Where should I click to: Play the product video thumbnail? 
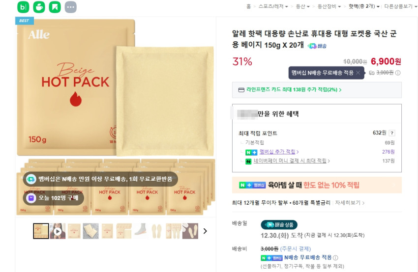pyautogui.click(x=58, y=231)
